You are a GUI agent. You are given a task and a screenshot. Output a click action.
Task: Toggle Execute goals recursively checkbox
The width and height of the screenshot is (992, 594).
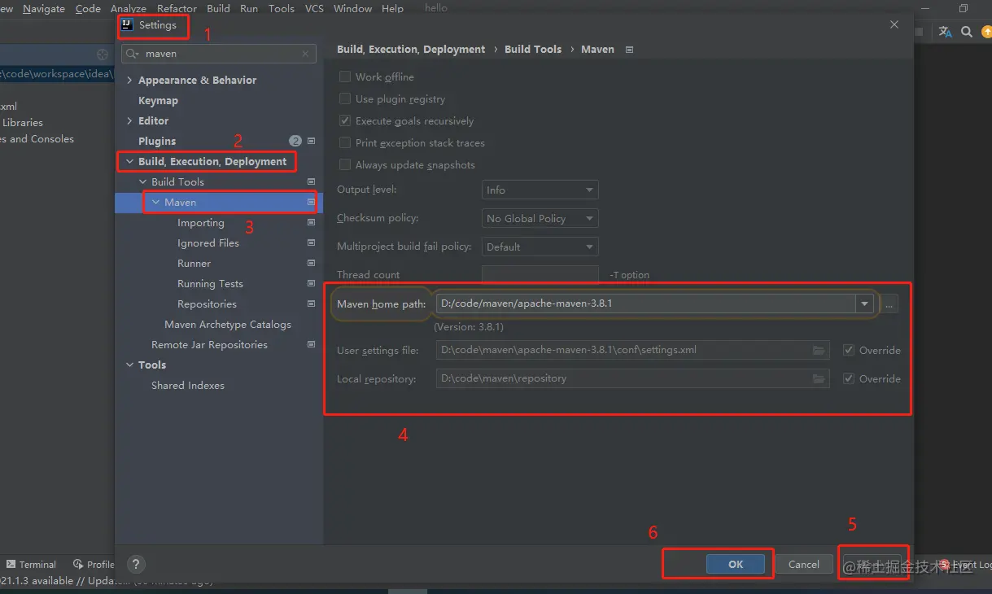345,120
